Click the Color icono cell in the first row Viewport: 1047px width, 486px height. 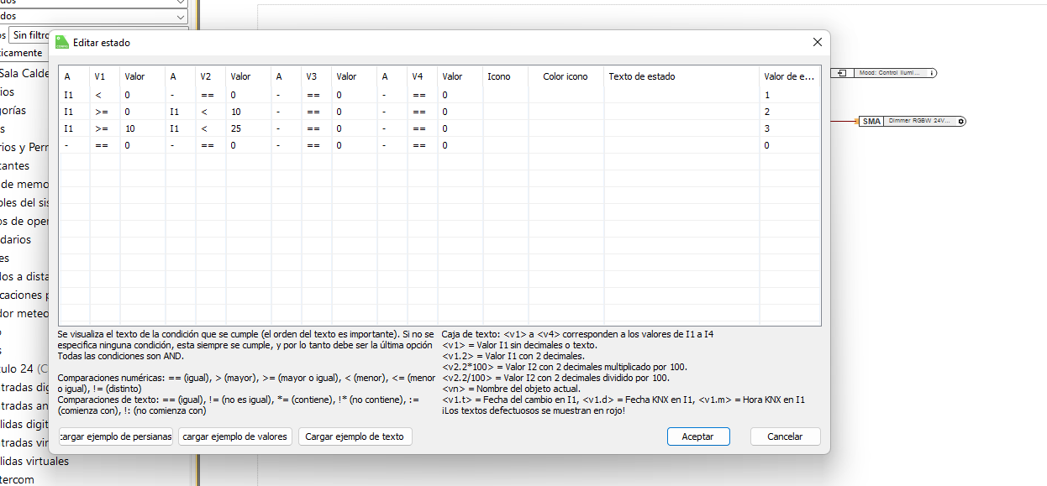pyautogui.click(x=566, y=95)
